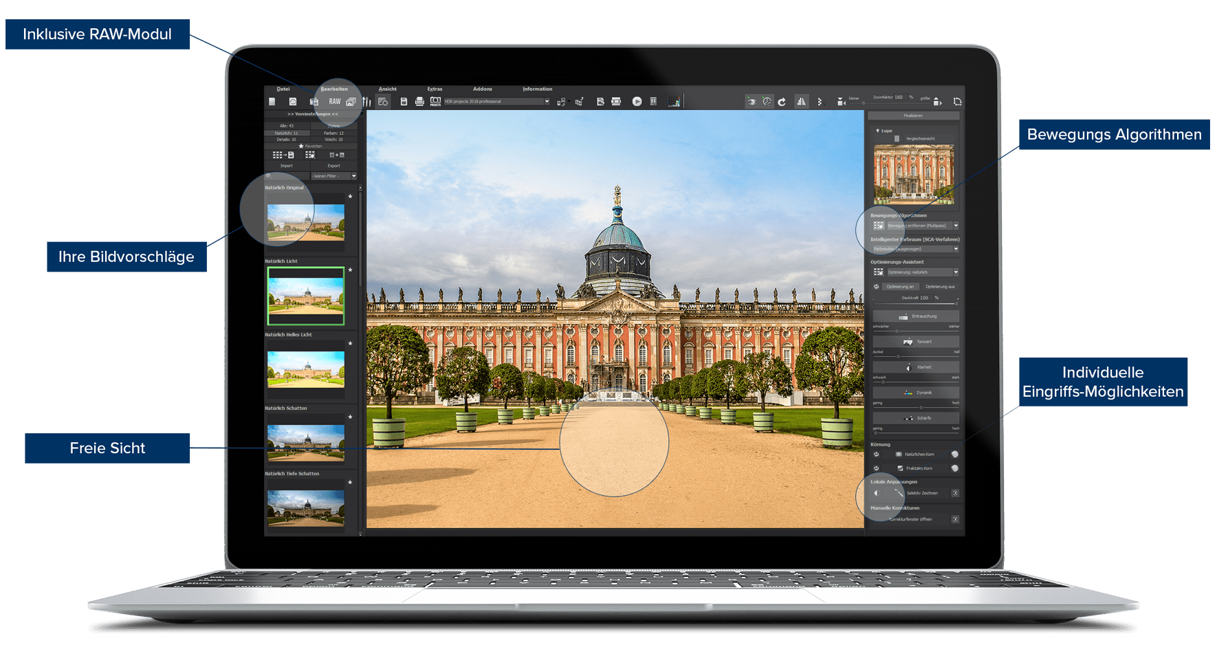Click the crop and rotate icon

(958, 102)
